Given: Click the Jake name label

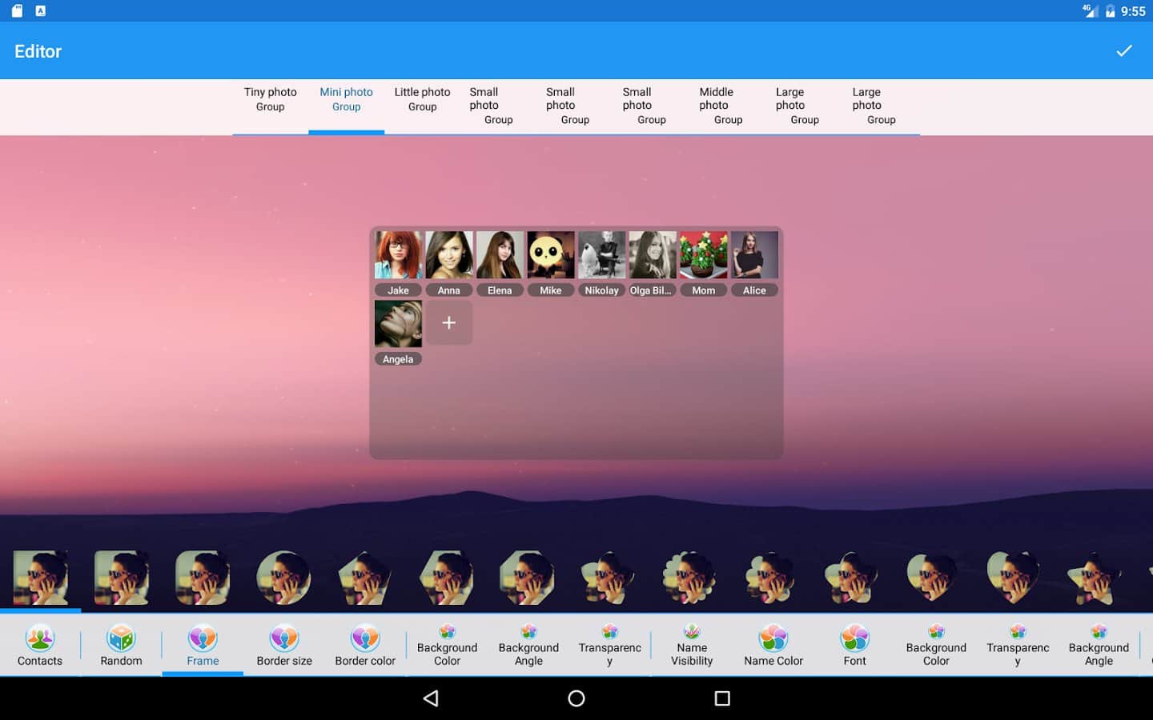Looking at the screenshot, I should (398, 290).
